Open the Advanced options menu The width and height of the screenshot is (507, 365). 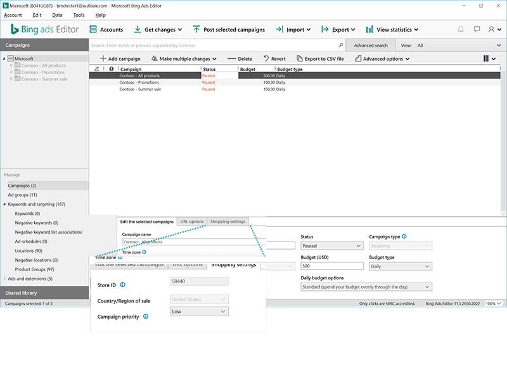[x=382, y=58]
